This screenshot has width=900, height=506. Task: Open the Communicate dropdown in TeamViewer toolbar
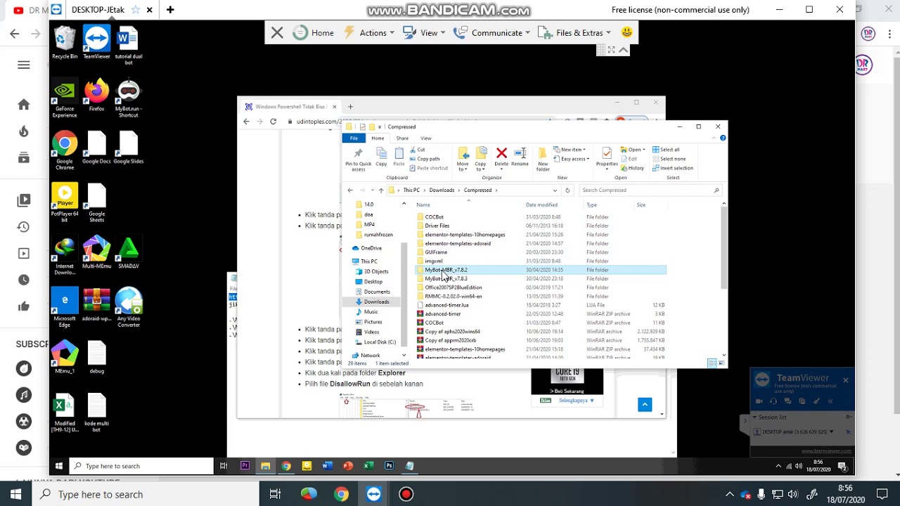click(491, 33)
